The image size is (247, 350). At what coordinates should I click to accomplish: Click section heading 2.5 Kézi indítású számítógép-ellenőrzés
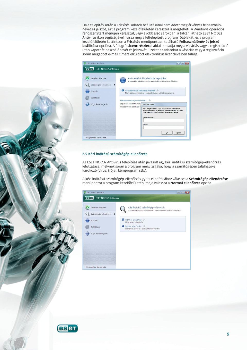(x=115, y=154)
